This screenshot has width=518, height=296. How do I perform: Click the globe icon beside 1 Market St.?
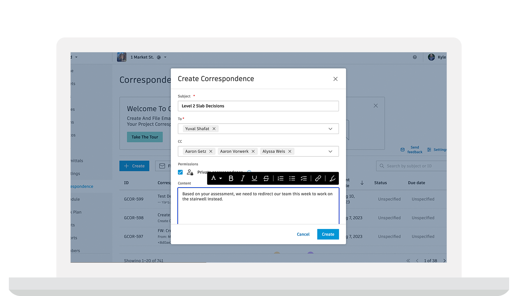159,57
